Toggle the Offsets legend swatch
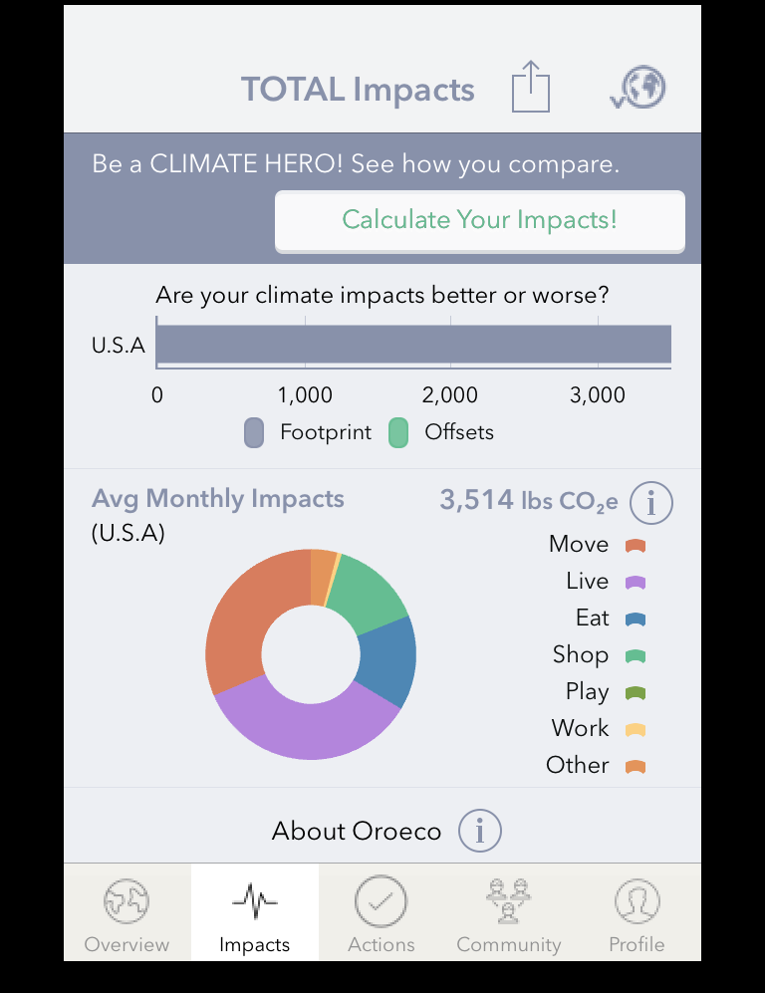This screenshot has width=765, height=993. coord(398,433)
